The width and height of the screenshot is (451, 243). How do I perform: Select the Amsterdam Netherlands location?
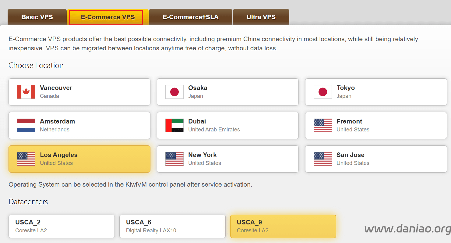(79, 125)
